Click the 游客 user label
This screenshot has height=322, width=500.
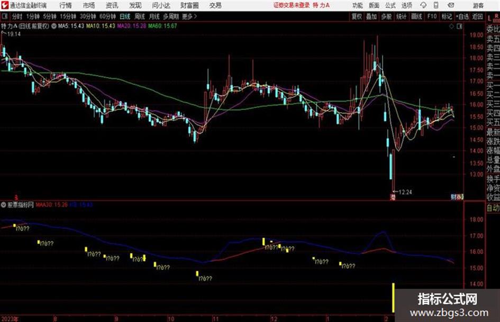478,5
